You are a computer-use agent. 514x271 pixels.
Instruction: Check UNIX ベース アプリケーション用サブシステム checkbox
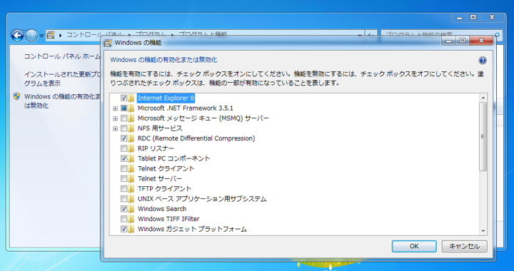coord(124,199)
